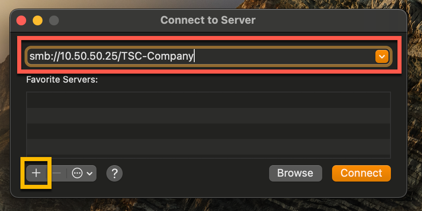The image size is (422, 211).
Task: Close the Connect to Server window
Action: pyautogui.click(x=21, y=20)
